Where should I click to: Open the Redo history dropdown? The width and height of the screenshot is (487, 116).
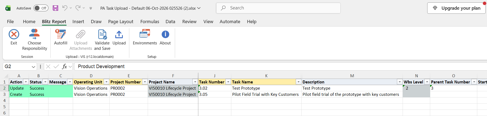84,8
